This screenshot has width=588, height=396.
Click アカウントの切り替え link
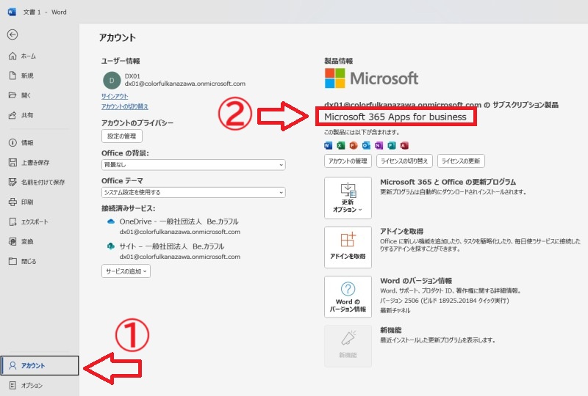point(125,106)
